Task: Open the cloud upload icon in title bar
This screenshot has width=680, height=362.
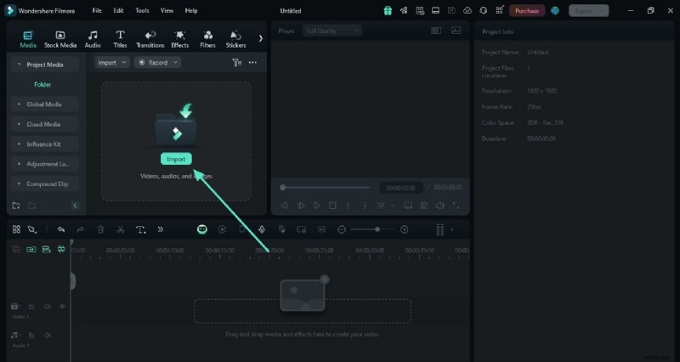Action: [467, 11]
